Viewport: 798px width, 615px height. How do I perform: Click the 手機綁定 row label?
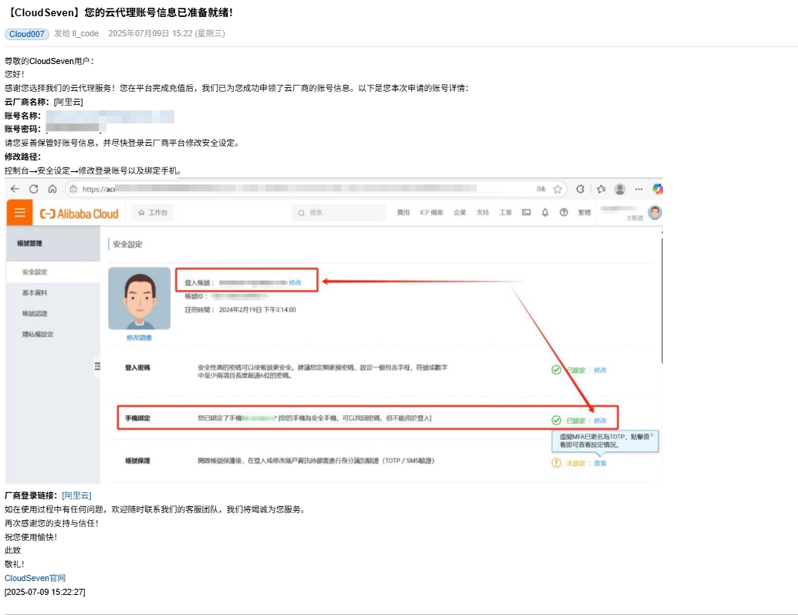(137, 418)
